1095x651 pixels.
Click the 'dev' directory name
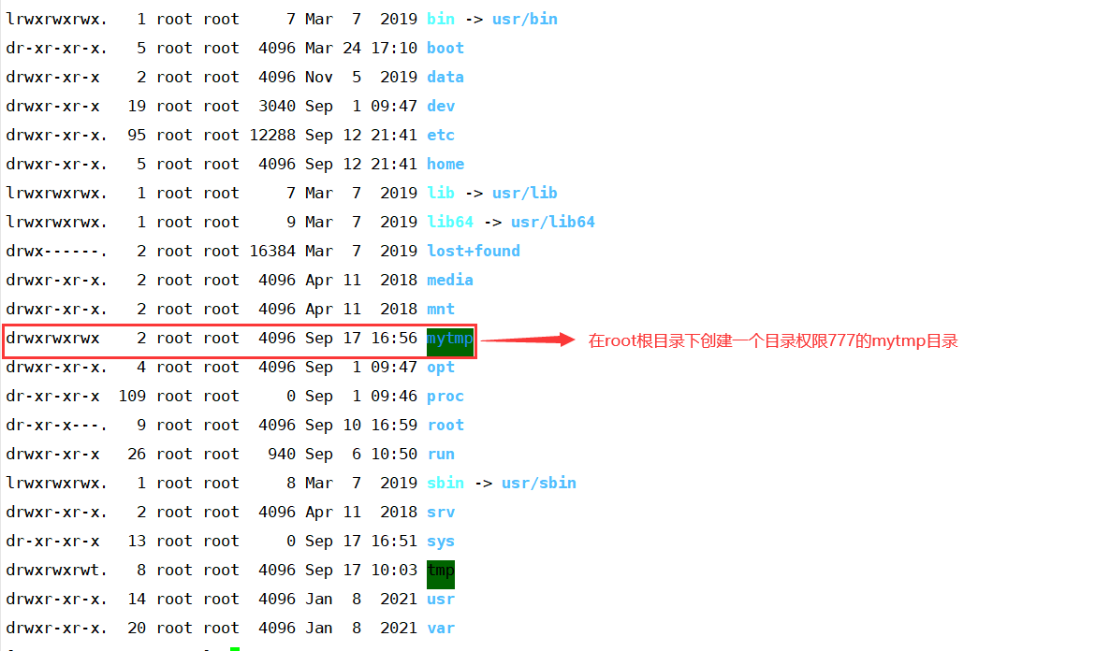[441, 106]
